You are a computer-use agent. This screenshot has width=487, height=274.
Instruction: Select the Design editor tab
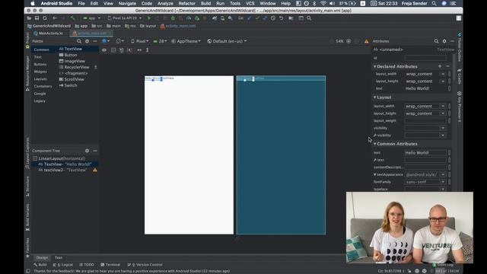[42, 257]
